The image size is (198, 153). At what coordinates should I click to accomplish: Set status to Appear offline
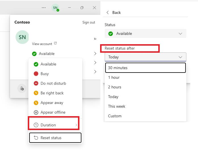coord(55,112)
